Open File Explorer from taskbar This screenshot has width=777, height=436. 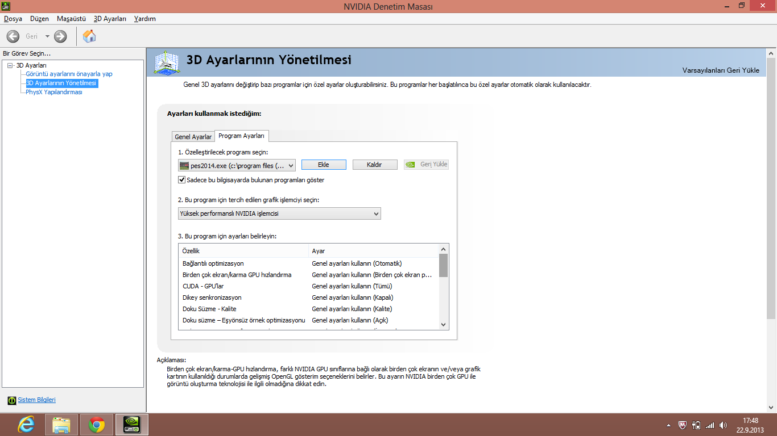(61, 425)
